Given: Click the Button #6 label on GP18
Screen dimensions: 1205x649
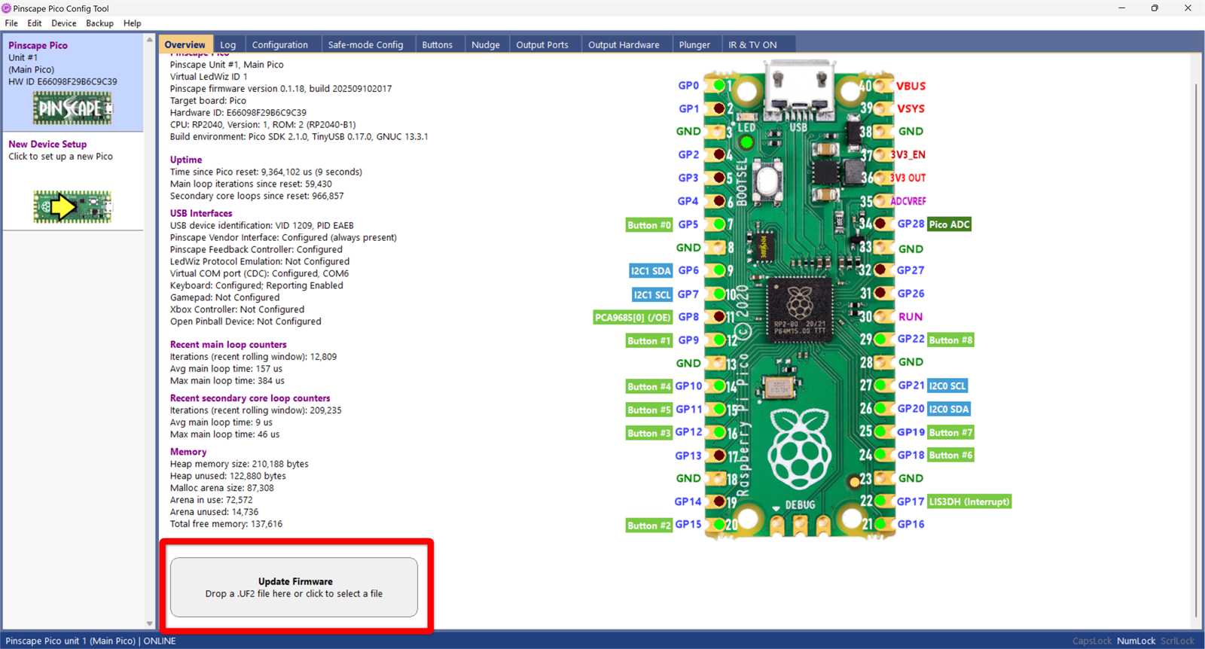Looking at the screenshot, I should (950, 456).
